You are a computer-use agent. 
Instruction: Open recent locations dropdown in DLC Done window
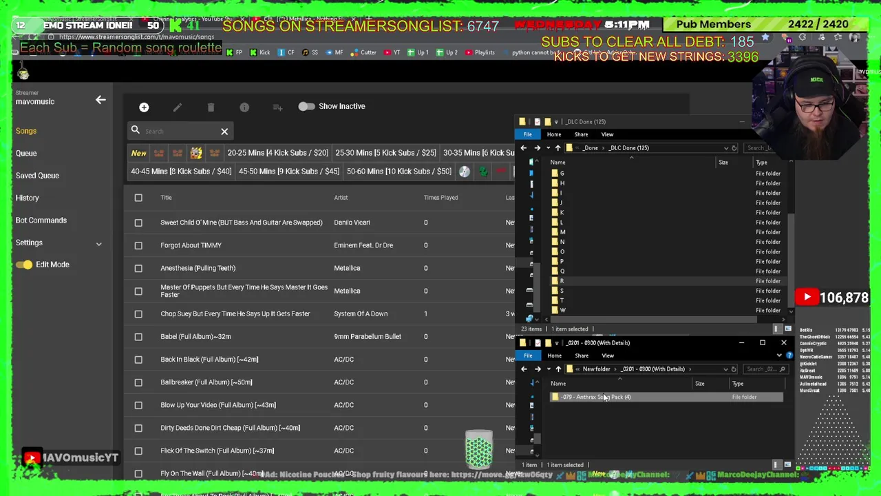point(548,148)
